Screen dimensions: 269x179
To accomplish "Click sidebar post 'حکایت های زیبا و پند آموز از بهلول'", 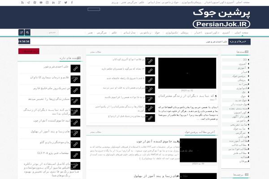I will (54, 132).
